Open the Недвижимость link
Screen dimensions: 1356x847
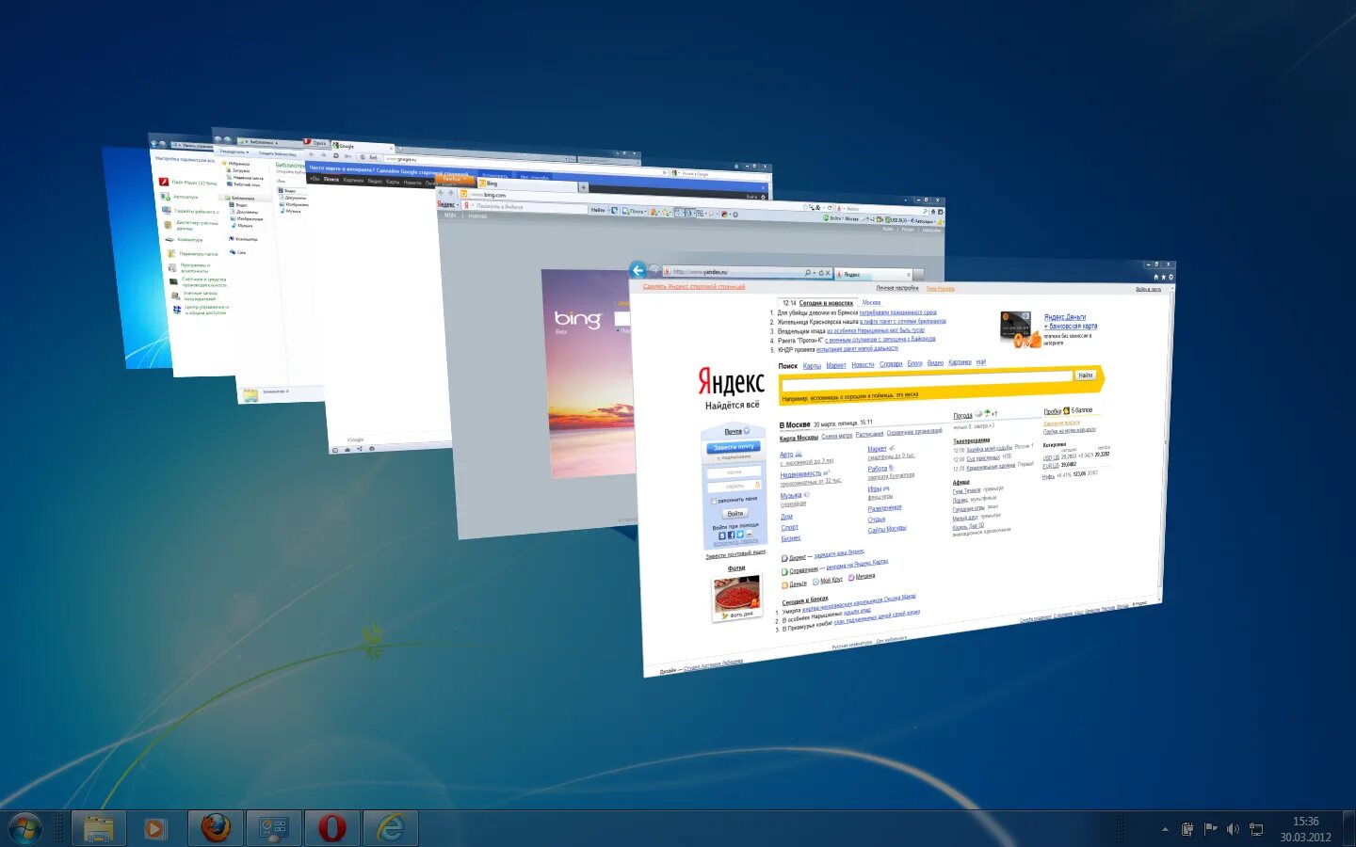[x=800, y=474]
